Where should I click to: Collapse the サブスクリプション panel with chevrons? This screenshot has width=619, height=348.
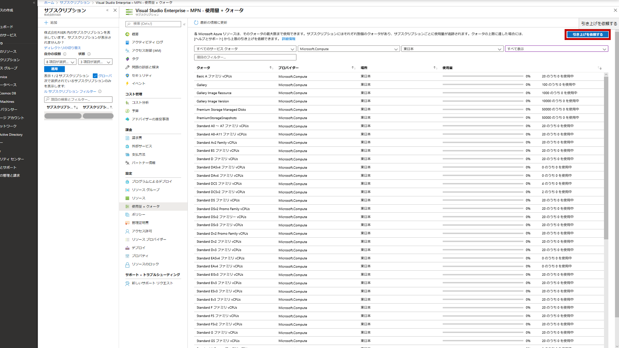click(107, 11)
